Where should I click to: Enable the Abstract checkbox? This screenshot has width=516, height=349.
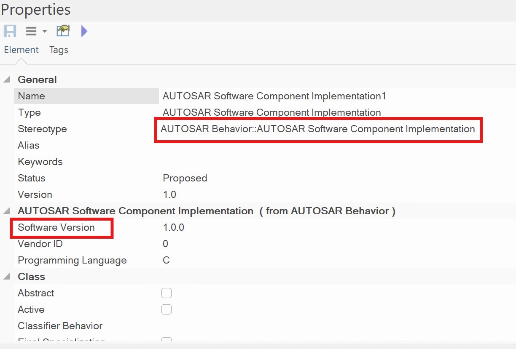point(167,293)
